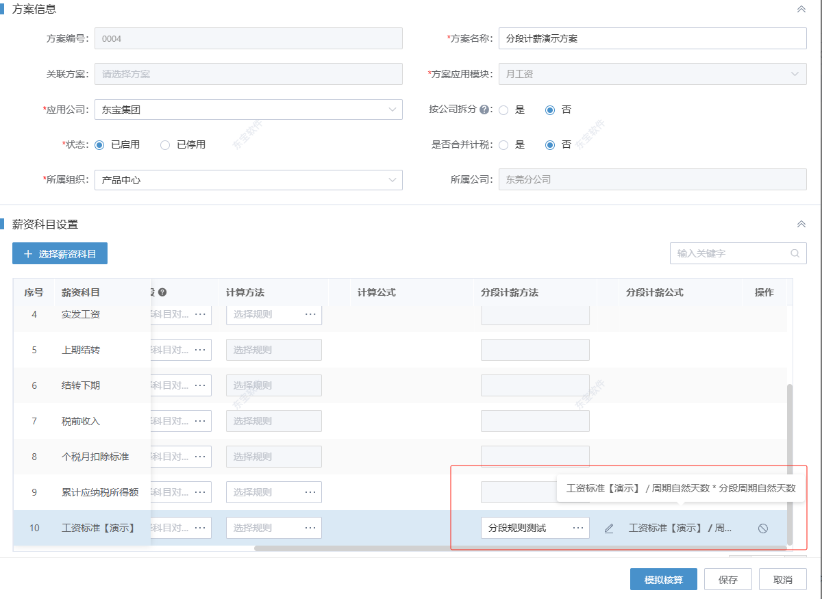Click the 选择薪资科目 button
The image size is (822, 599).
pyautogui.click(x=60, y=253)
